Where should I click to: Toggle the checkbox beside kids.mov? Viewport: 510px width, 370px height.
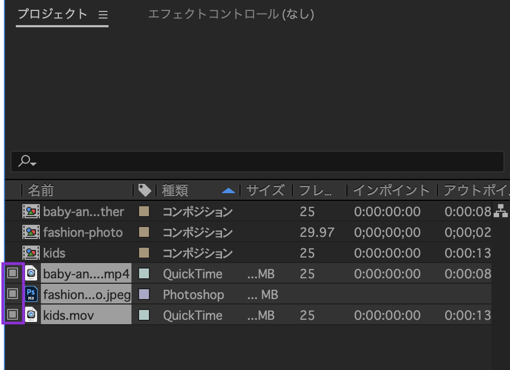pos(13,315)
